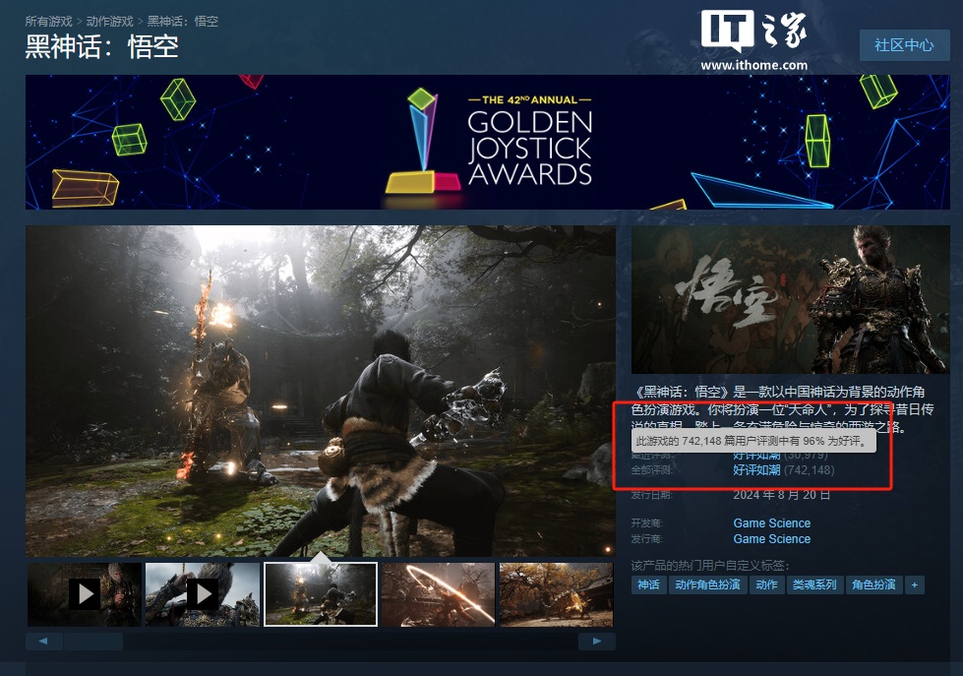Select the 动作角色扮演 tag
The image size is (963, 676).
[707, 584]
